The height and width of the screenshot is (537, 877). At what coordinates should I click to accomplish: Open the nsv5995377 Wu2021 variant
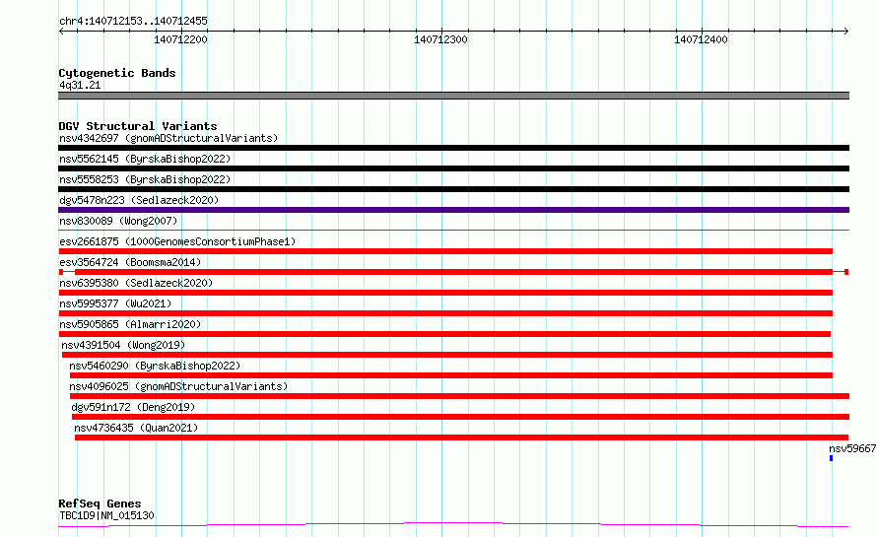[x=445, y=313]
